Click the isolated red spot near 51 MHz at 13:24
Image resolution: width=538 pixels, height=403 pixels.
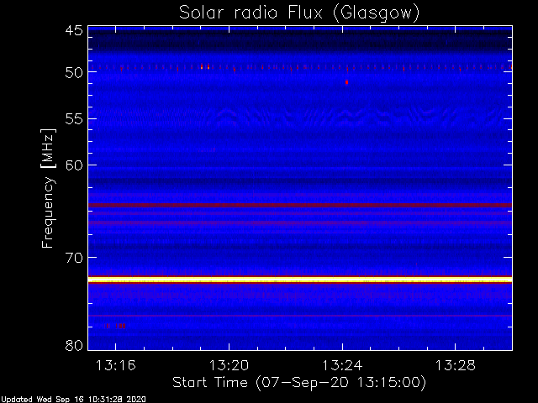[x=346, y=82]
